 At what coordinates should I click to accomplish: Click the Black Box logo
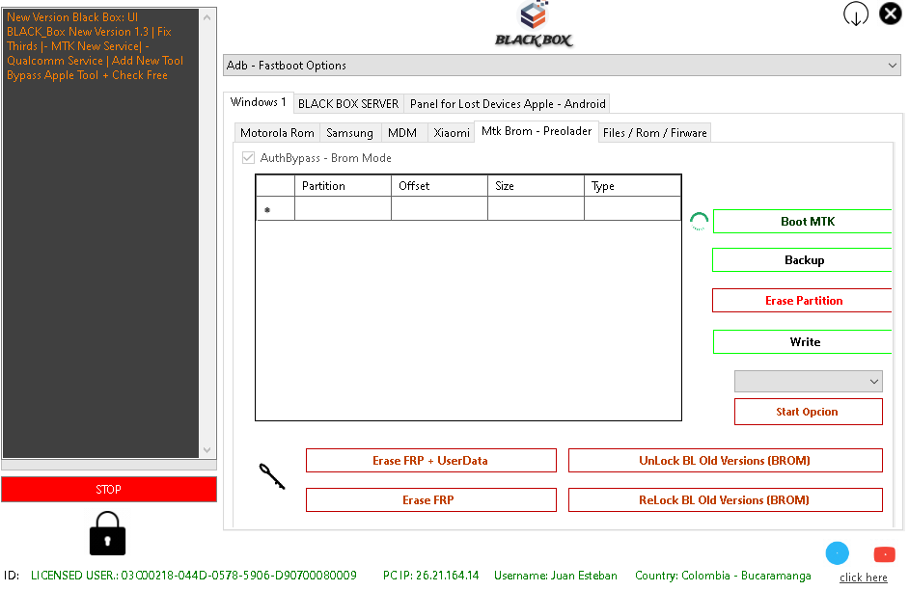click(x=534, y=24)
